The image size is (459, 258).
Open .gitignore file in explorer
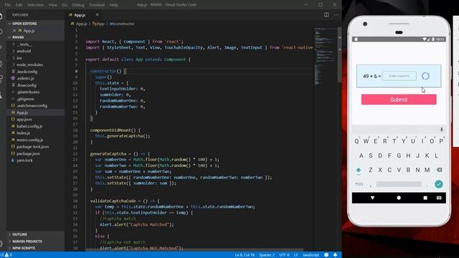tap(35, 99)
